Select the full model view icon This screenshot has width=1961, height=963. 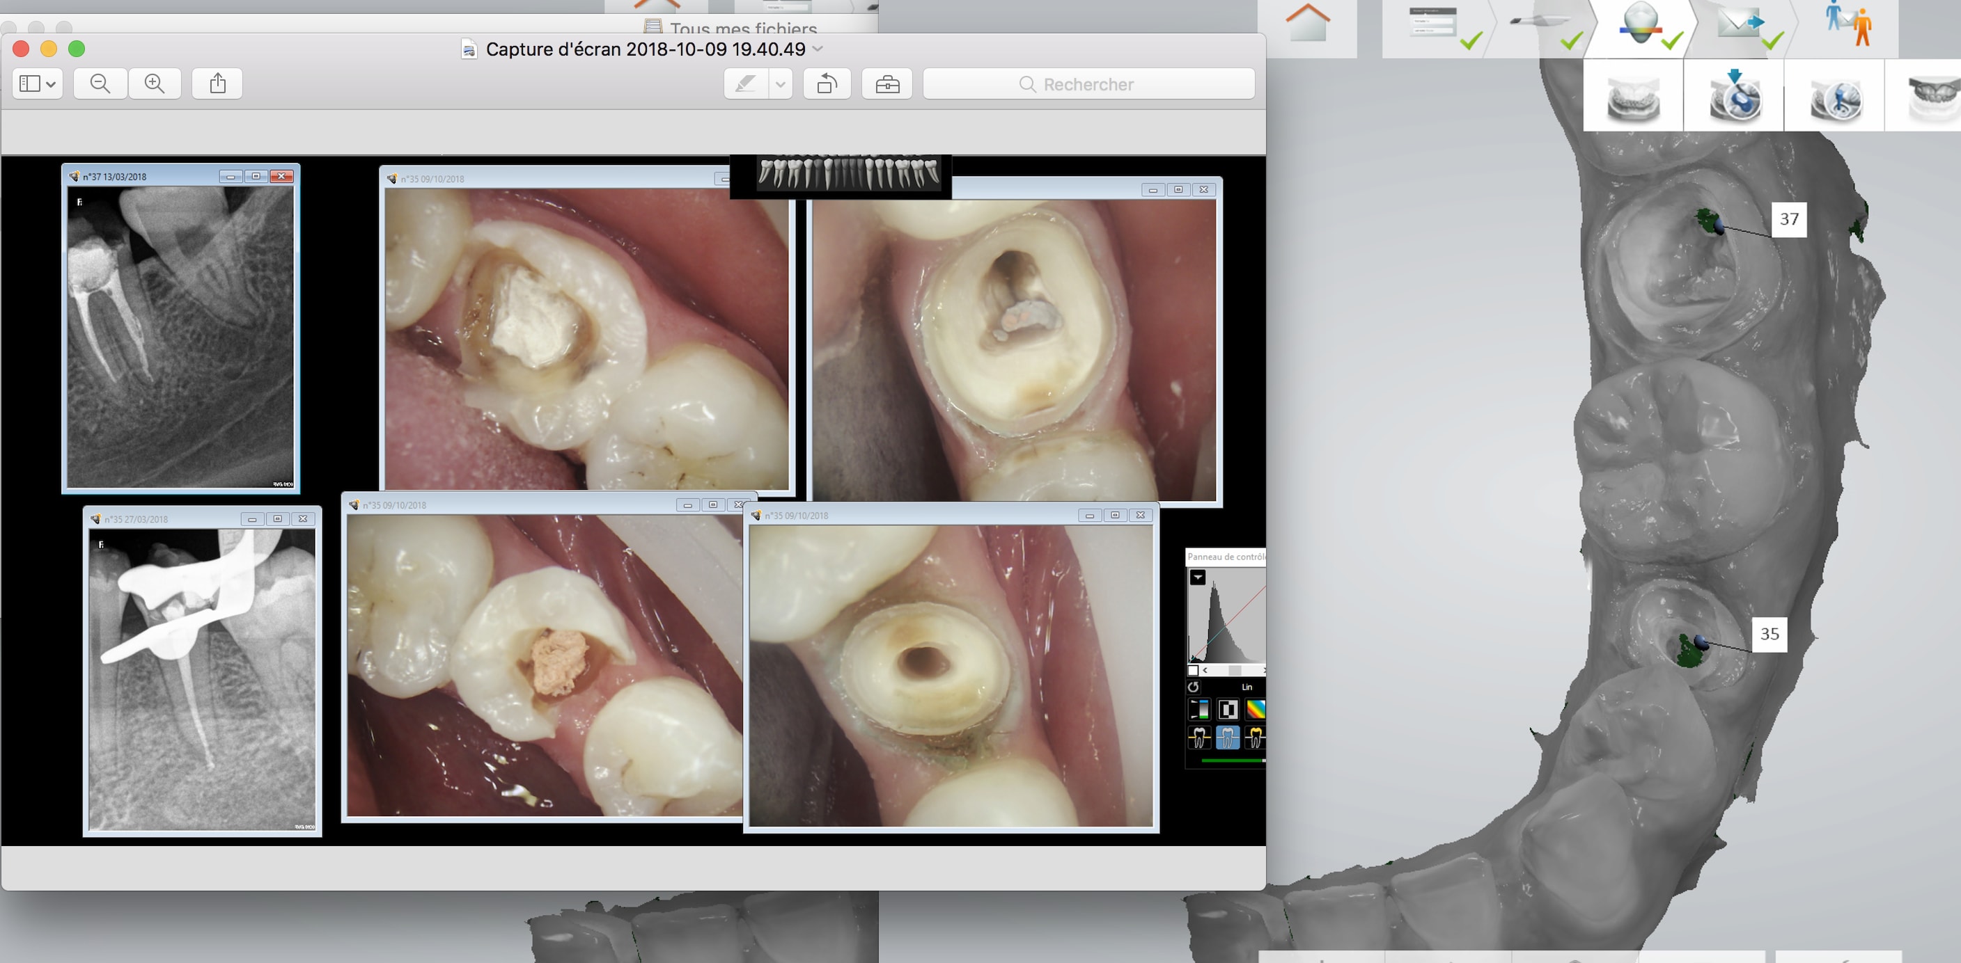point(1633,99)
